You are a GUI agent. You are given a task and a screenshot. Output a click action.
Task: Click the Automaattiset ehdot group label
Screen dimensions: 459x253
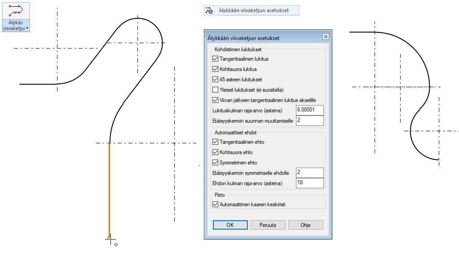coord(236,133)
